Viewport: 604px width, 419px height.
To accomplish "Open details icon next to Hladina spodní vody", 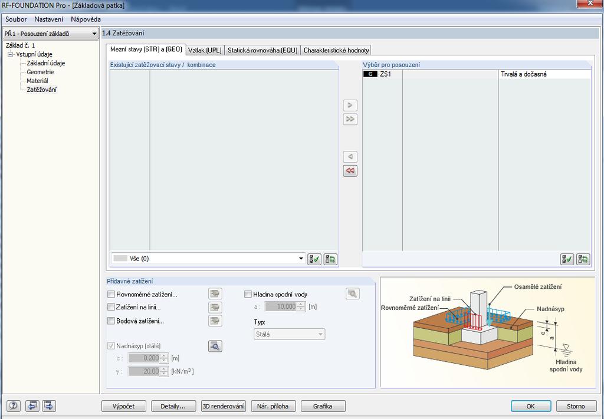I will pyautogui.click(x=353, y=293).
